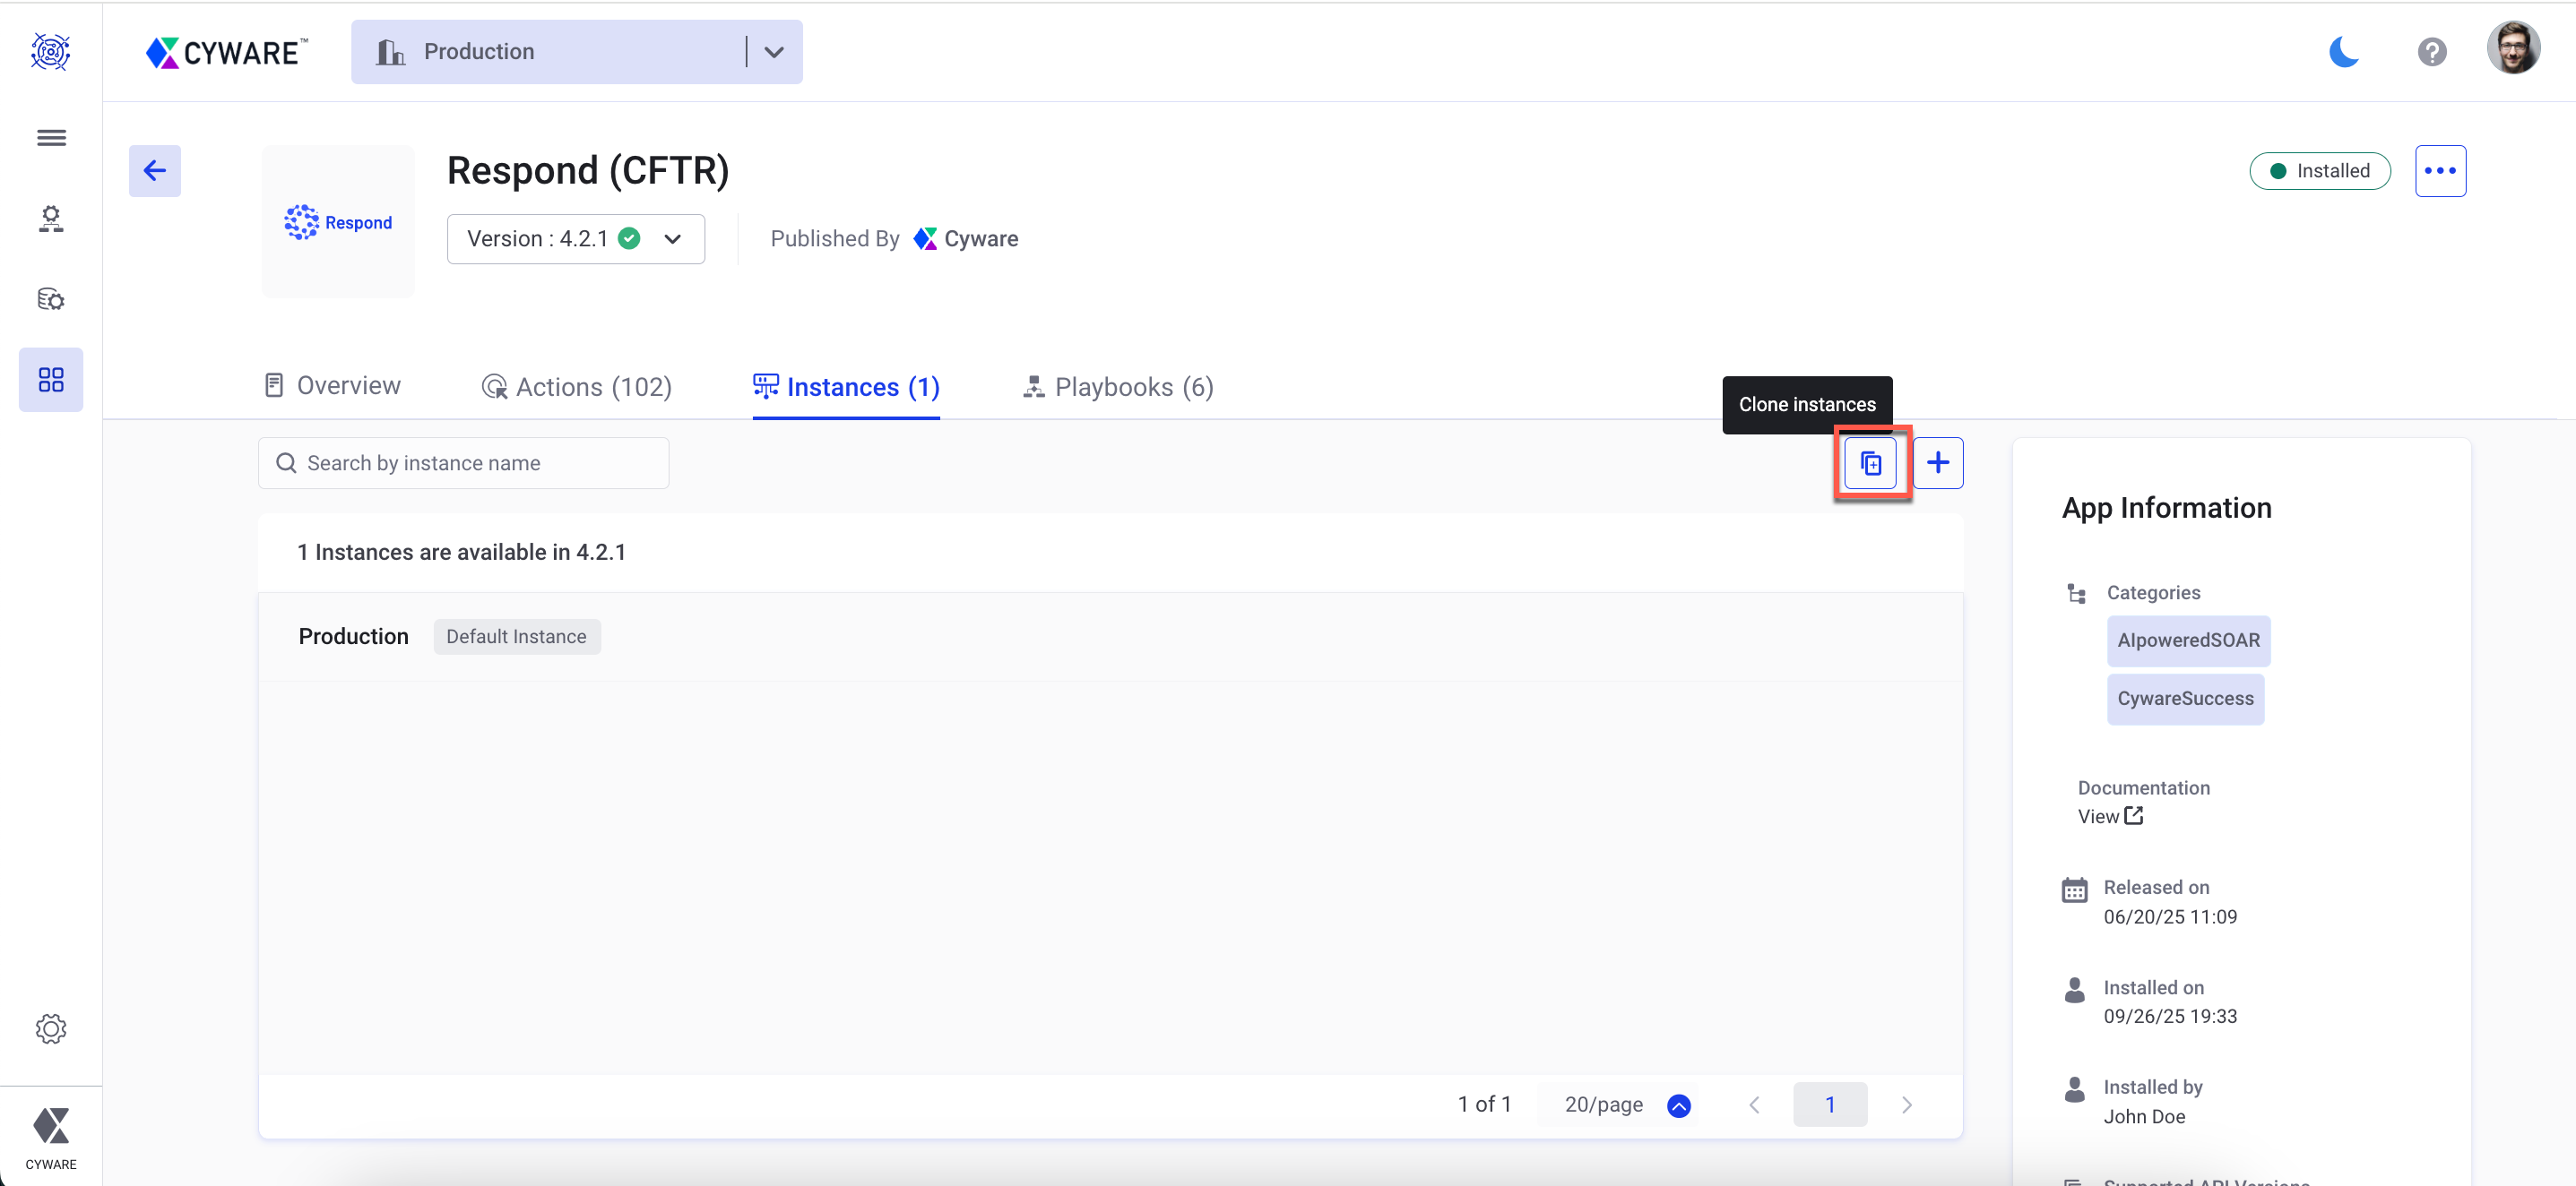The height and width of the screenshot is (1186, 2576).
Task: Open the apps grid icon in sidebar
Action: [51, 380]
